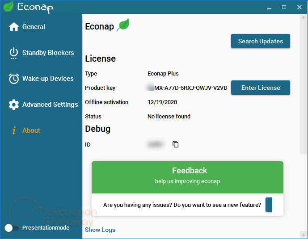Click the Wake-up Devices alarm clock icon
This screenshot has height=239, width=308.
14,79
